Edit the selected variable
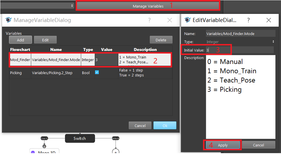This screenshot has height=154, width=281. click(45, 40)
